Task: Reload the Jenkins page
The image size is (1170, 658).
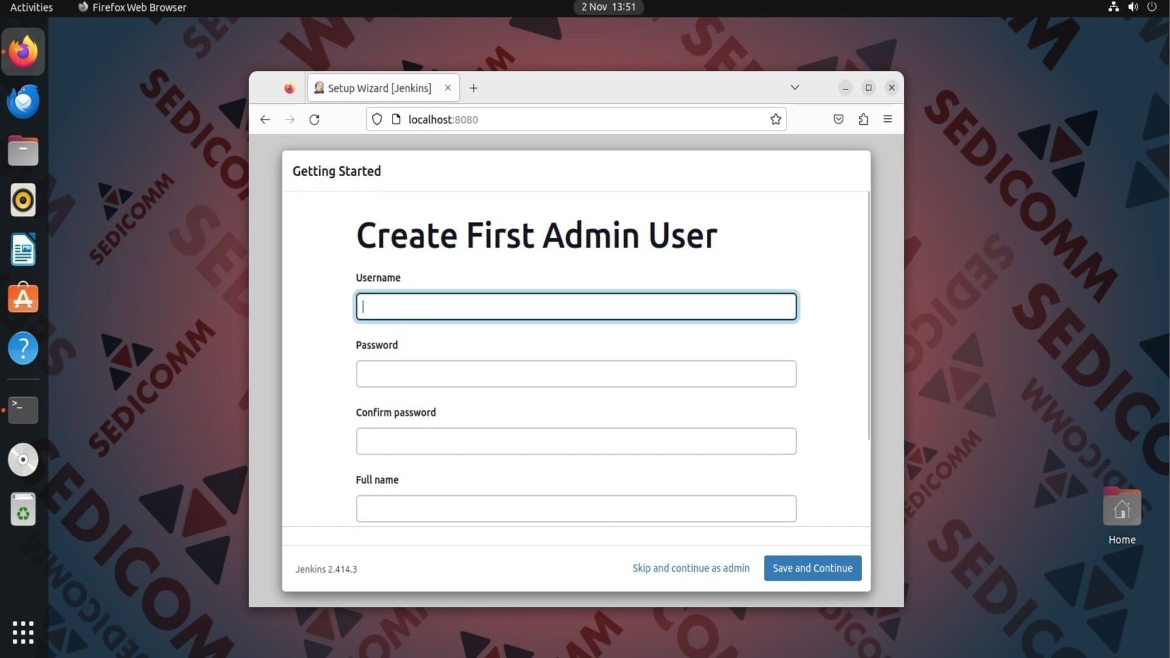Action: (314, 119)
